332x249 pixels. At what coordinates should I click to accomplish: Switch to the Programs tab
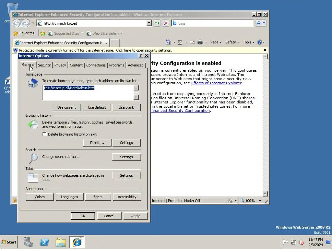tap(116, 65)
